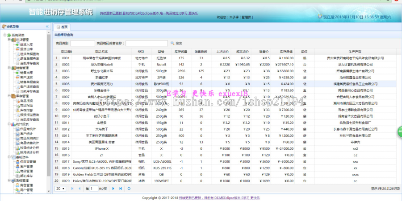Open 销售单据查询 from the tree
Viewport: 402px width, 201px height.
tap(29, 82)
